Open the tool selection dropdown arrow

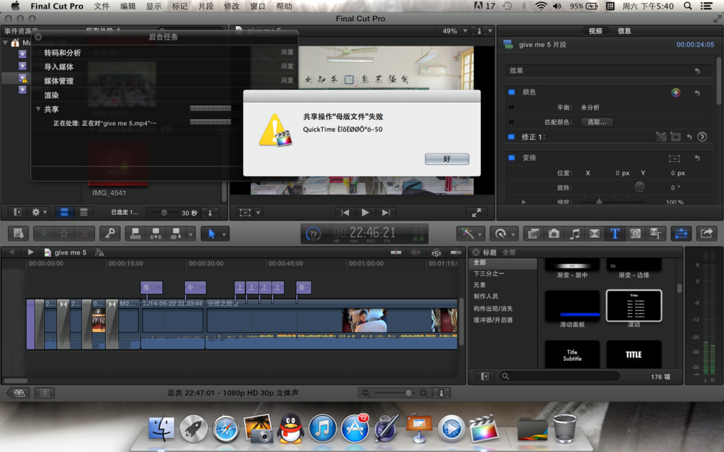224,234
